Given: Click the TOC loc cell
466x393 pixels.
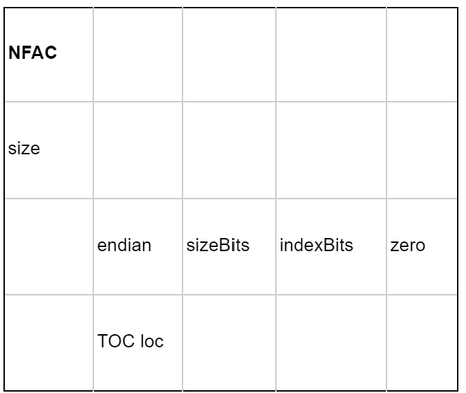Looking at the screenshot, I should pos(138,342).
